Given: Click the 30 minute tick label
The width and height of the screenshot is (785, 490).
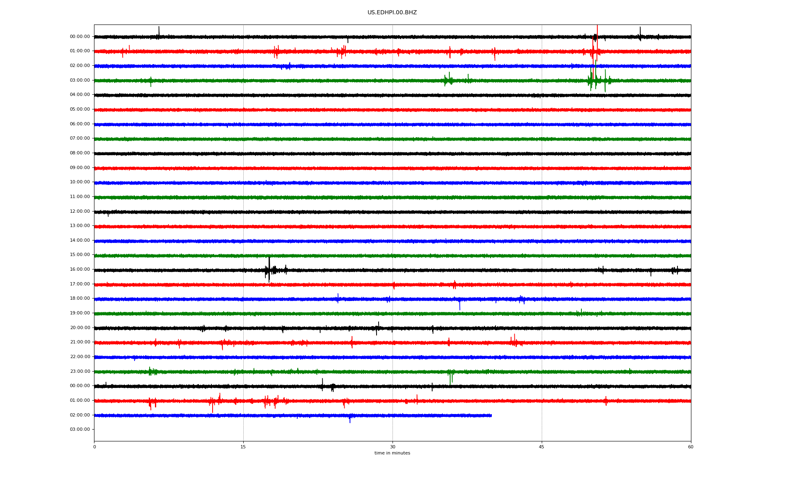Looking at the screenshot, I should 392,447.
